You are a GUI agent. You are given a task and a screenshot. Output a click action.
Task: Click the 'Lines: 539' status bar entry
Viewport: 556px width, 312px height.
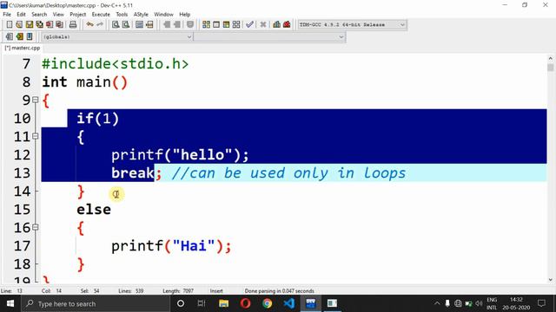pyautogui.click(x=131, y=291)
